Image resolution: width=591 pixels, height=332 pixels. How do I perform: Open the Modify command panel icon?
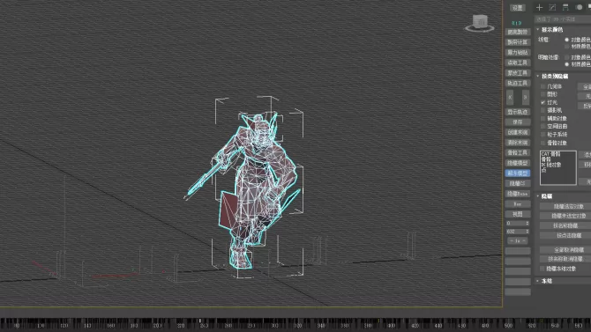(x=552, y=8)
